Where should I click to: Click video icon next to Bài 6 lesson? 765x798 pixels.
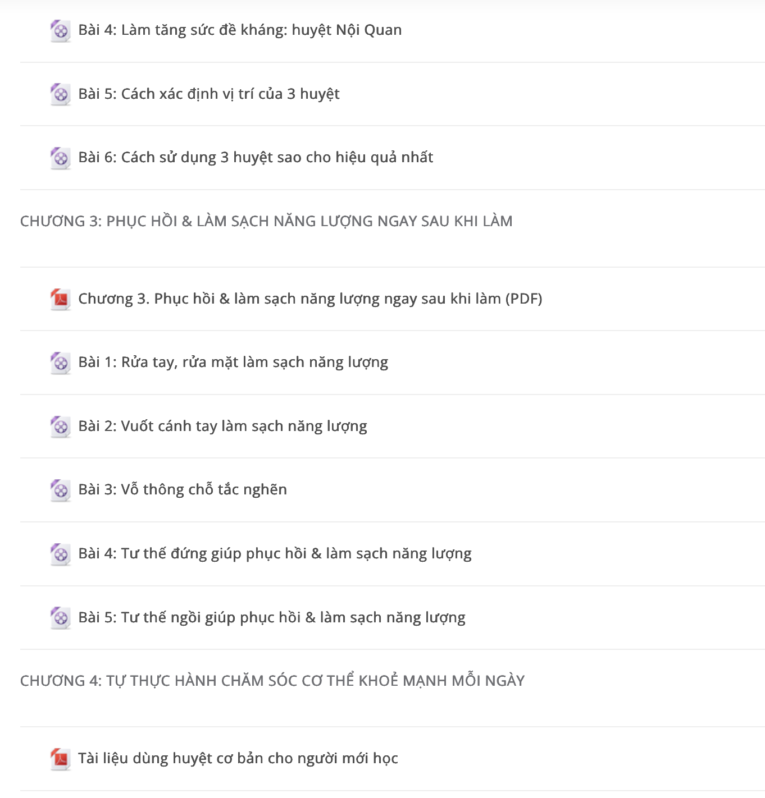pos(60,158)
